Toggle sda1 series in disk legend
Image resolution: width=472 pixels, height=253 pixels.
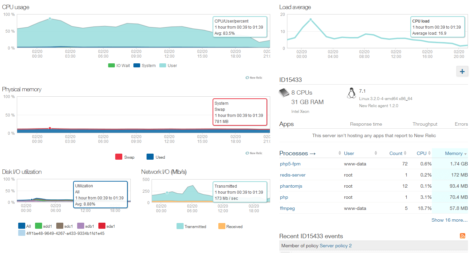(x=106, y=226)
